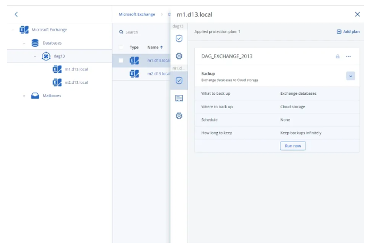
Task: Click the Add plan button
Action: (348, 32)
